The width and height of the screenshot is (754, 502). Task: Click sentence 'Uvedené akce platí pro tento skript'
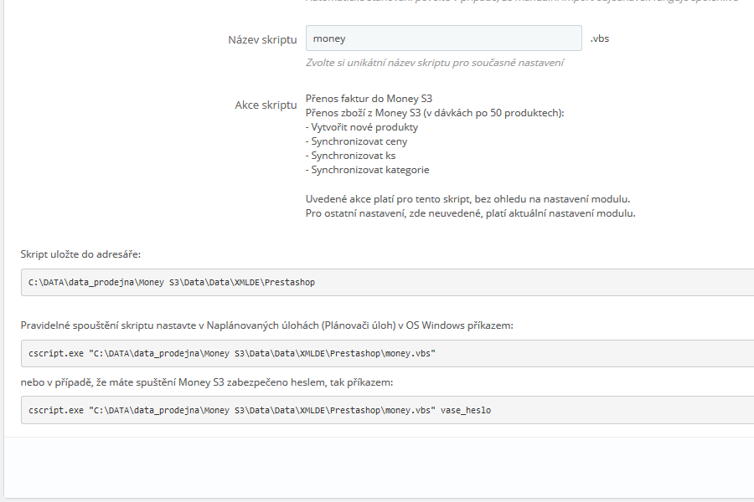pos(467,199)
